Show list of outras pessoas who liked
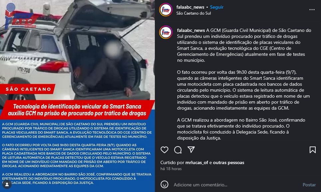The image size is (321, 192). 228,162
